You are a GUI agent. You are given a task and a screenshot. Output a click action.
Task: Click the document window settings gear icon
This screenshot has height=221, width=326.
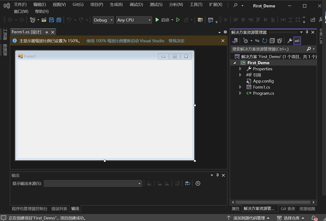[x=225, y=32]
